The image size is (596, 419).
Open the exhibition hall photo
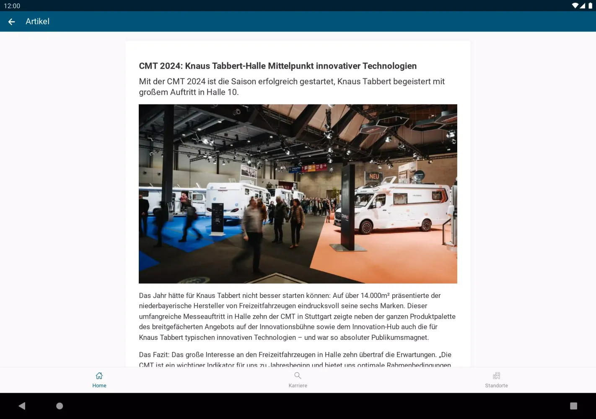298,194
